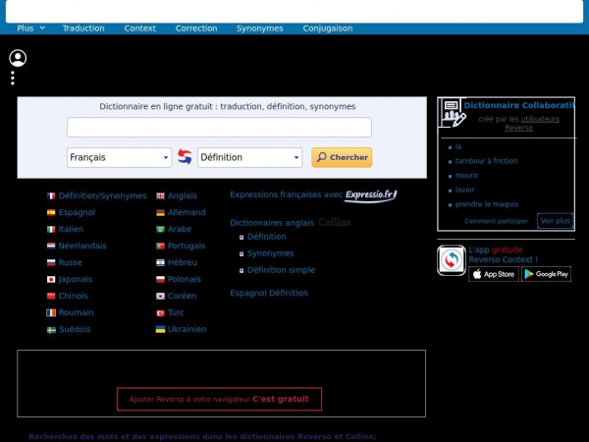The width and height of the screenshot is (589, 442).
Task: Open the Français source language dropdown
Action: pos(119,157)
